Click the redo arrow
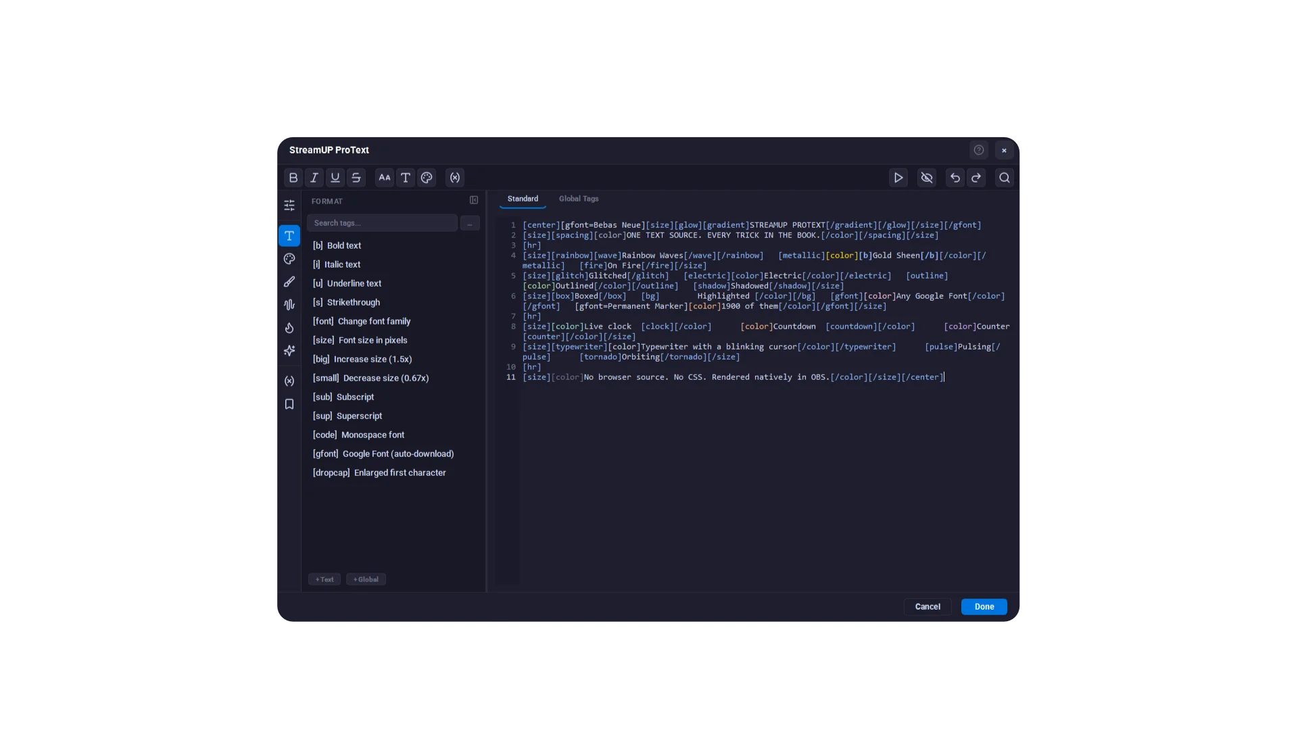This screenshot has width=1298, height=730. [976, 178]
